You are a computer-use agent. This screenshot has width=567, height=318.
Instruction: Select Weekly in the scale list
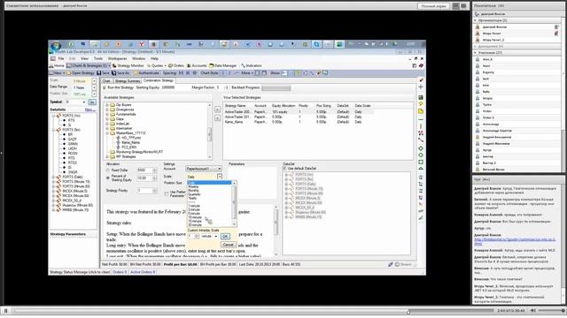coord(193,186)
